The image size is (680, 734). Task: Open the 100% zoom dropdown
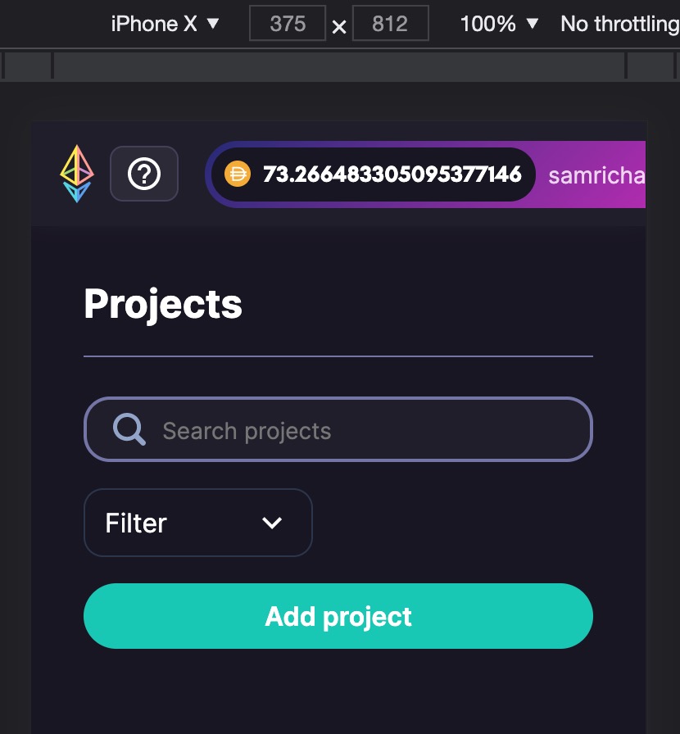click(500, 23)
